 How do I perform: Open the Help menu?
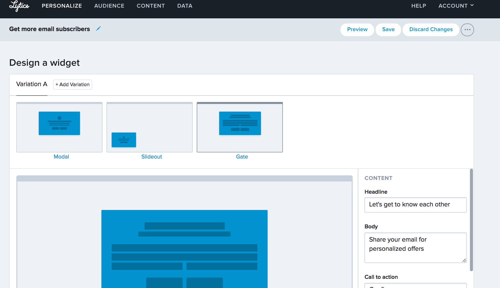pyautogui.click(x=419, y=6)
